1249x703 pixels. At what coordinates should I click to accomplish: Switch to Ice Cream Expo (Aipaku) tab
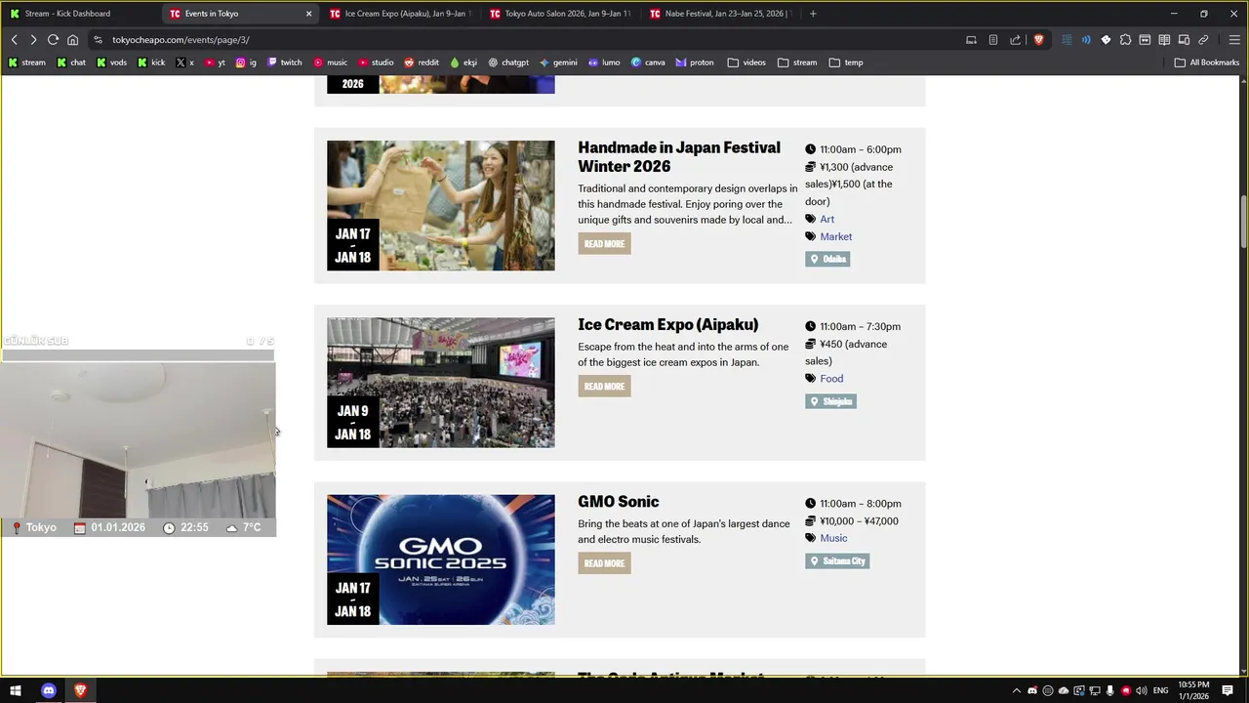[x=400, y=14]
